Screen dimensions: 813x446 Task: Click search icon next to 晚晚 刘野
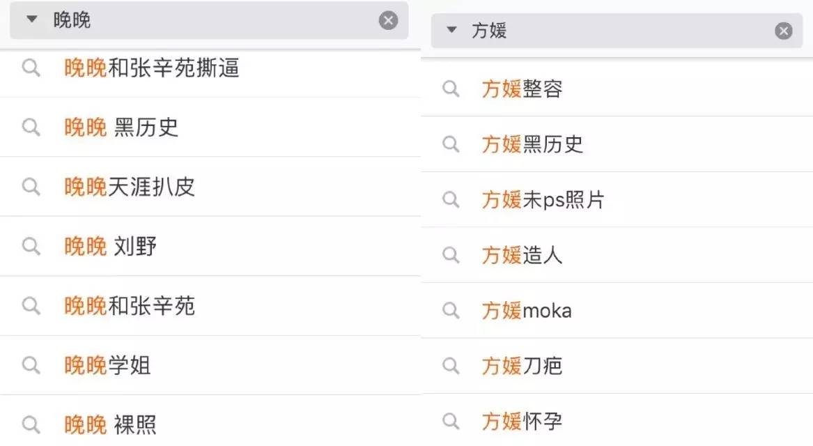[x=31, y=246]
